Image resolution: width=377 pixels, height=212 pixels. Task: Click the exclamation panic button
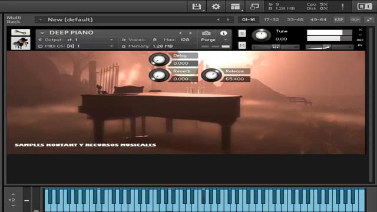pos(342,6)
